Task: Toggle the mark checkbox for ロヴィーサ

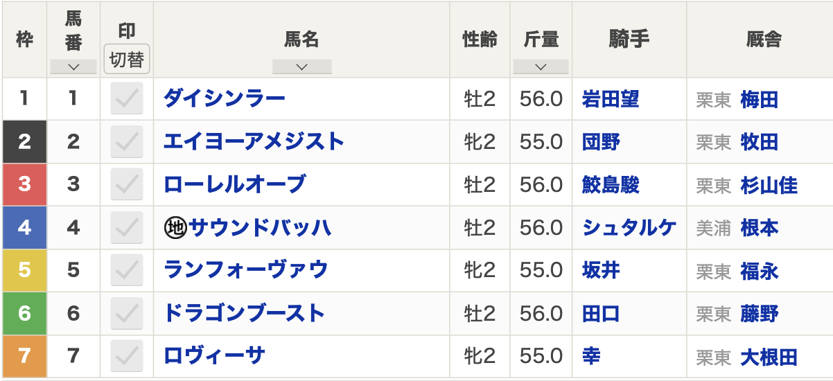Action: pyautogui.click(x=127, y=356)
